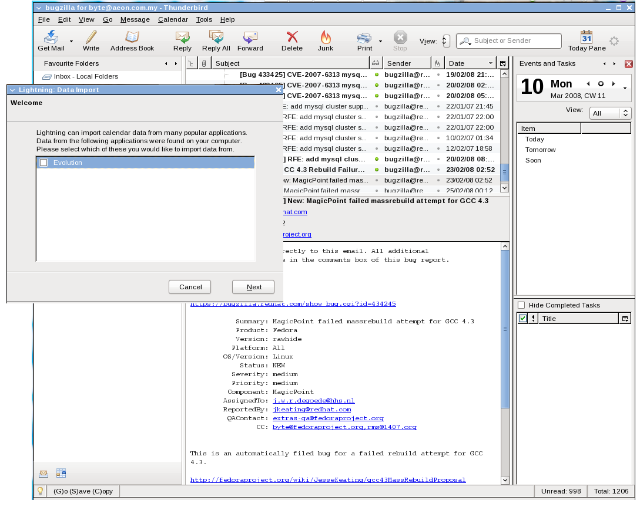Close the Lightning Data Import dialog
This screenshot has height=507, width=640.
[x=279, y=90]
